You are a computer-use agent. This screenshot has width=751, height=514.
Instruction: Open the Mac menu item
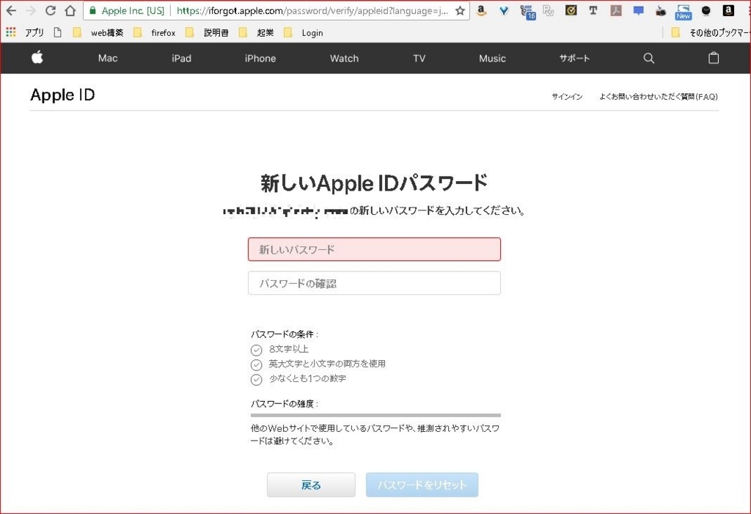pyautogui.click(x=108, y=58)
